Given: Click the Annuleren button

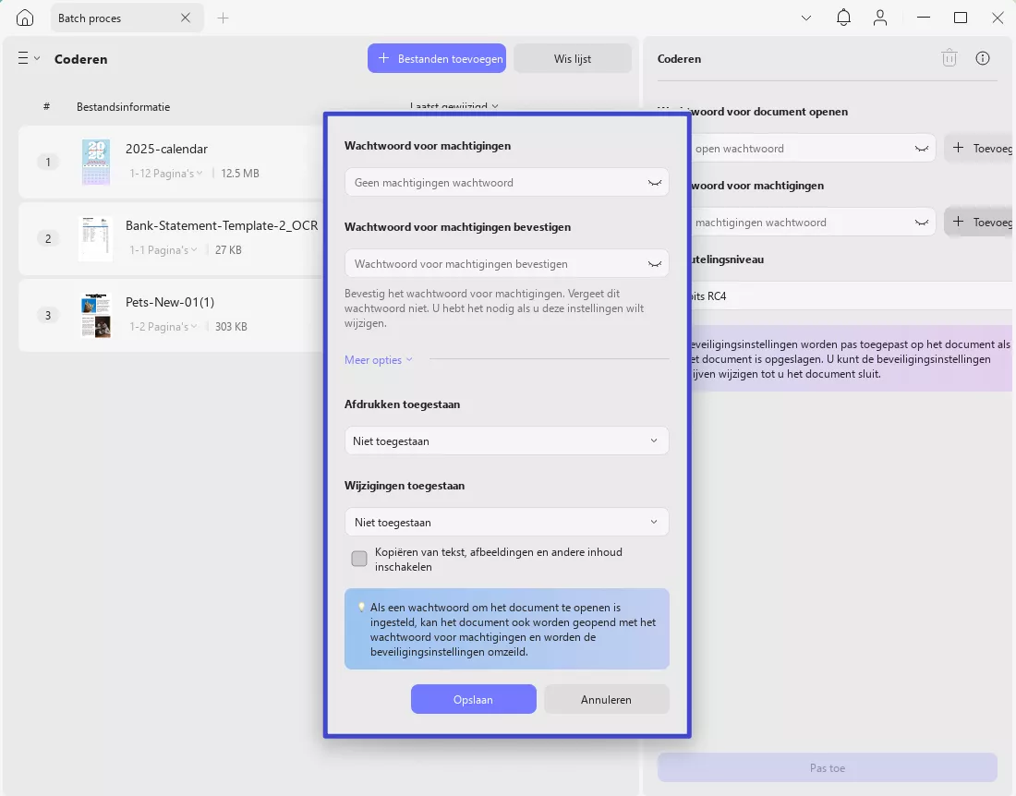Looking at the screenshot, I should click(606, 699).
